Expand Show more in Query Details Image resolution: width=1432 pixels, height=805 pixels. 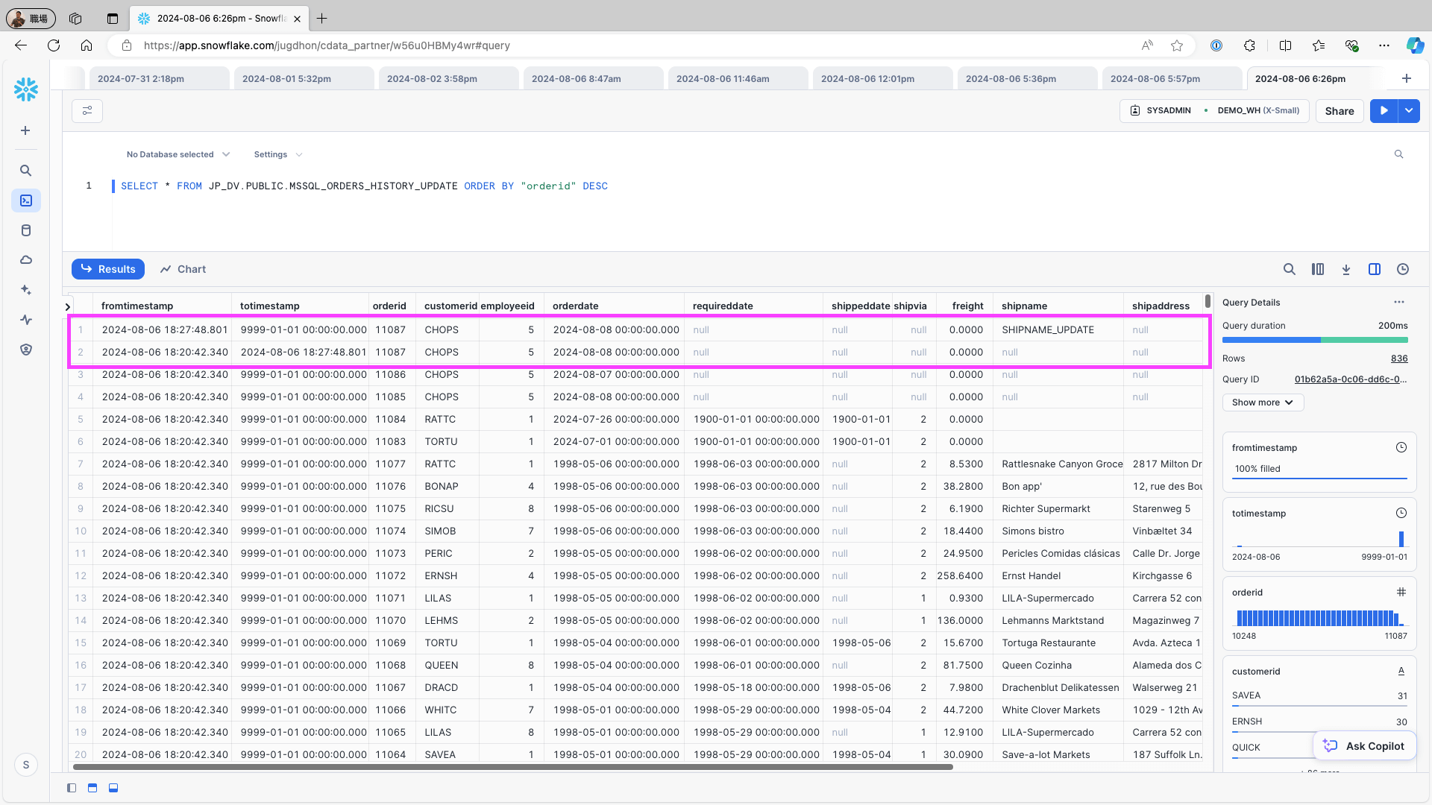click(x=1262, y=402)
